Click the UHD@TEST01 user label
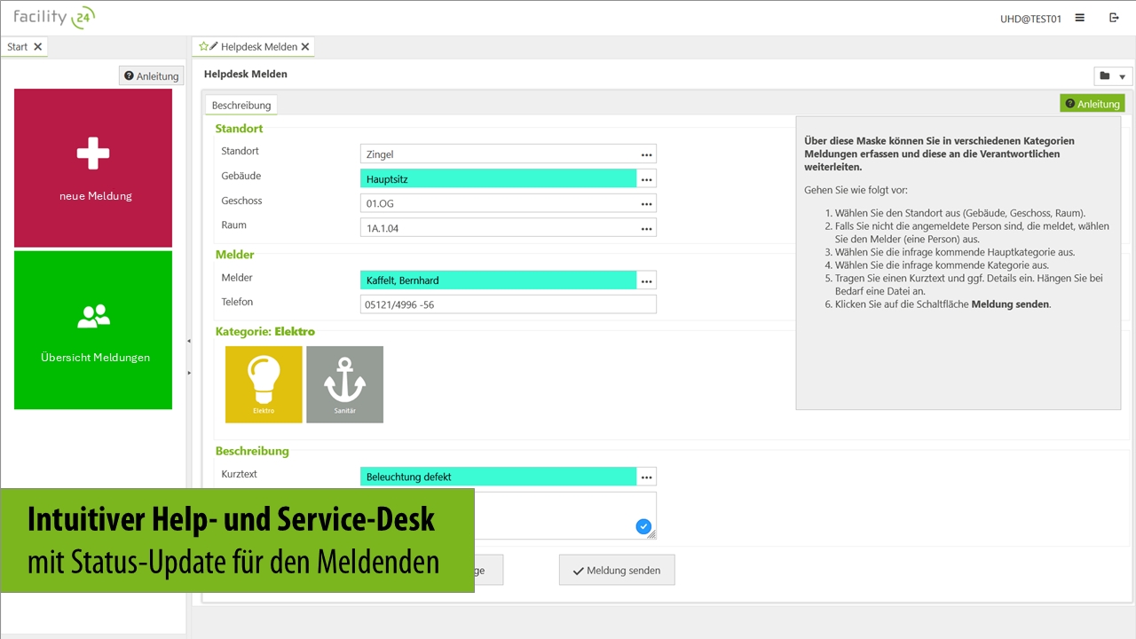 click(x=1030, y=19)
